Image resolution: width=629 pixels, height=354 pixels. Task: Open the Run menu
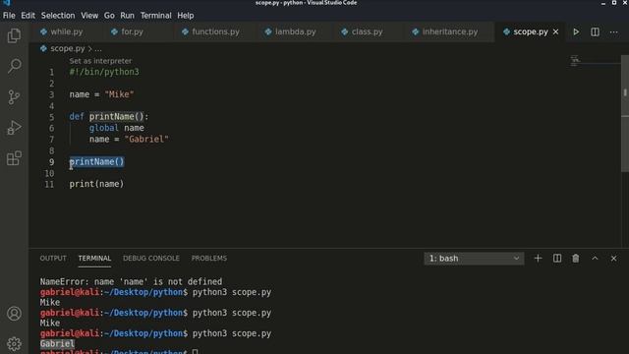pyautogui.click(x=127, y=16)
